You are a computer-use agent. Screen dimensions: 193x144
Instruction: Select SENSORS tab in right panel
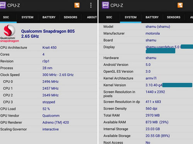click(x=174, y=17)
